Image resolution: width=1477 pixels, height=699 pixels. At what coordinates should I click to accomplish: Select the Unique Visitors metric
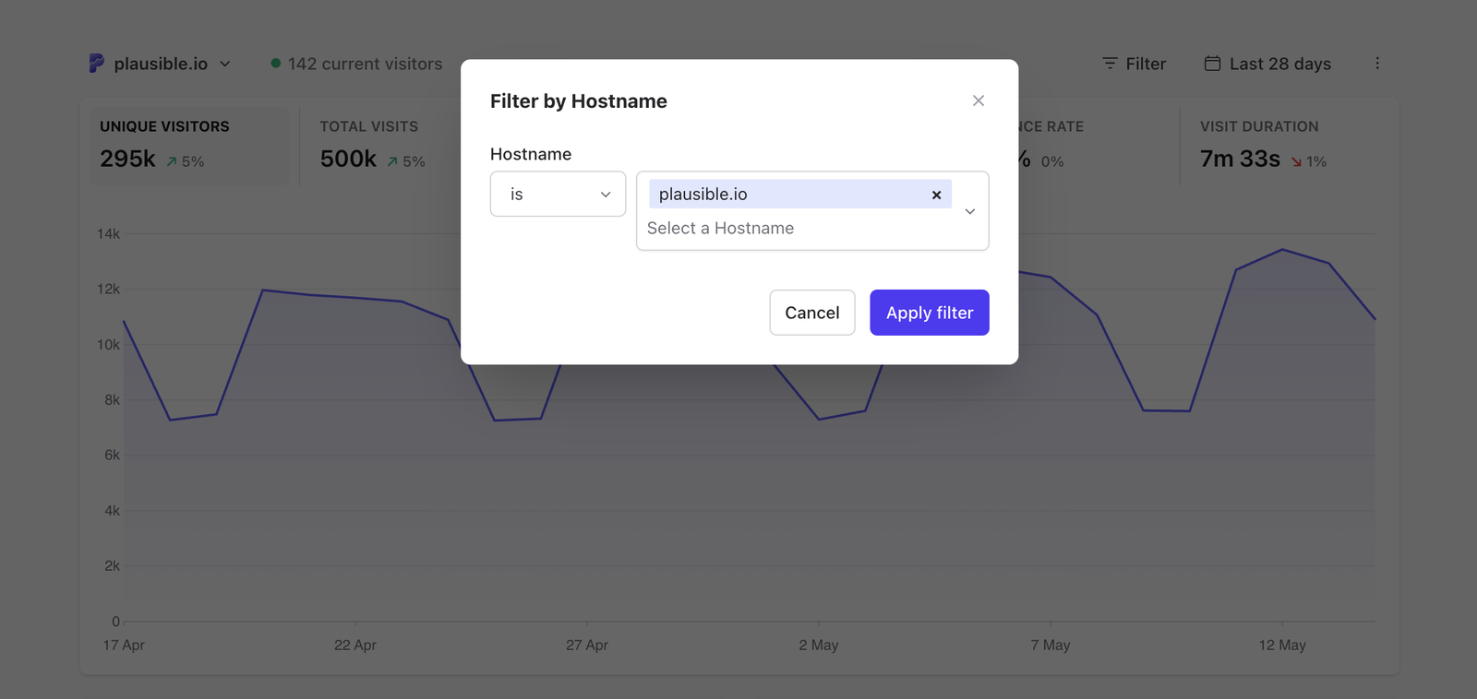(189, 146)
